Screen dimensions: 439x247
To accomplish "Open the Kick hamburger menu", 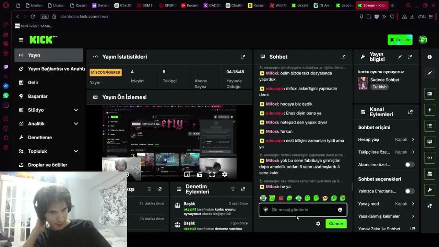I will tap(21, 40).
